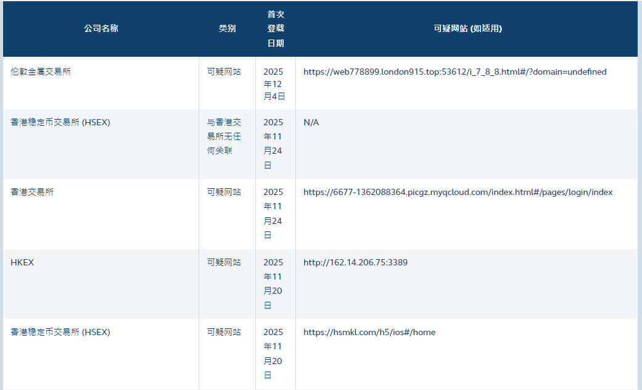The width and height of the screenshot is (642, 390).
Task: Click the date cell in HKEX row
Action: [x=274, y=284]
